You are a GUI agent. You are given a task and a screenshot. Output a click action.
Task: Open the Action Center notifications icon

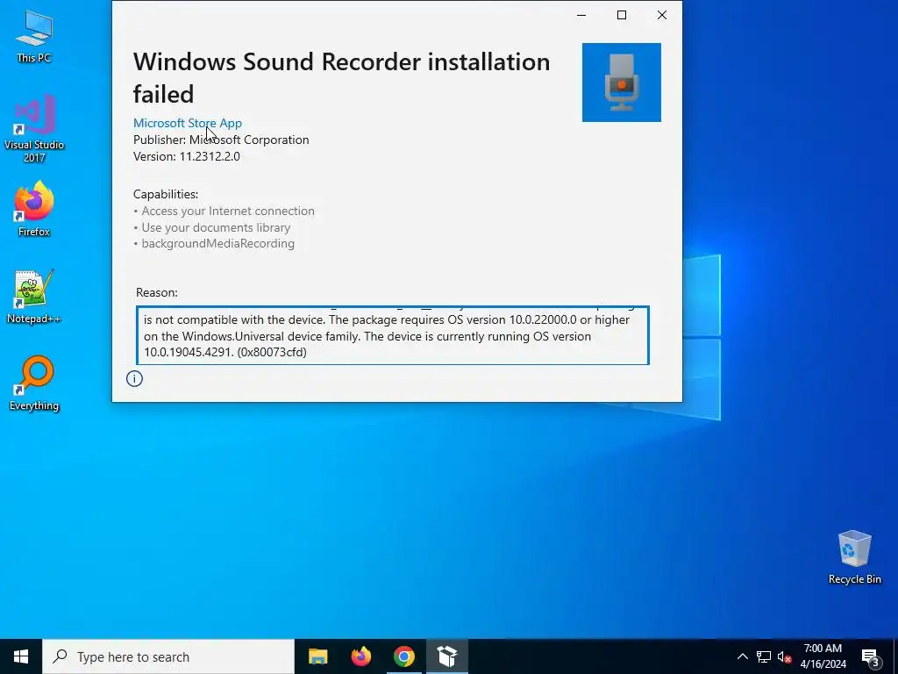(x=870, y=656)
